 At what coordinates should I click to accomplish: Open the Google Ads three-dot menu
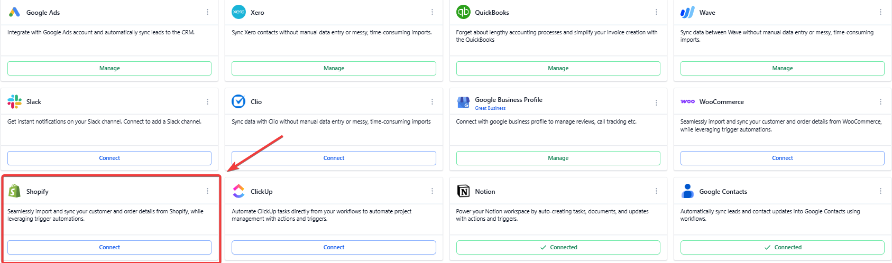click(x=207, y=12)
